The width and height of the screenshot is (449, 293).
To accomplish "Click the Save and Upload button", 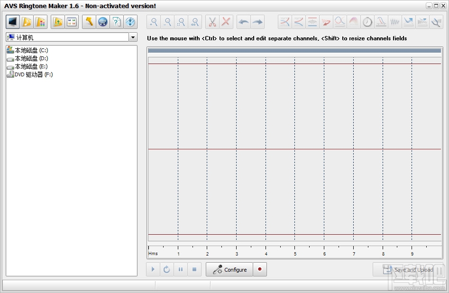I will pos(408,269).
